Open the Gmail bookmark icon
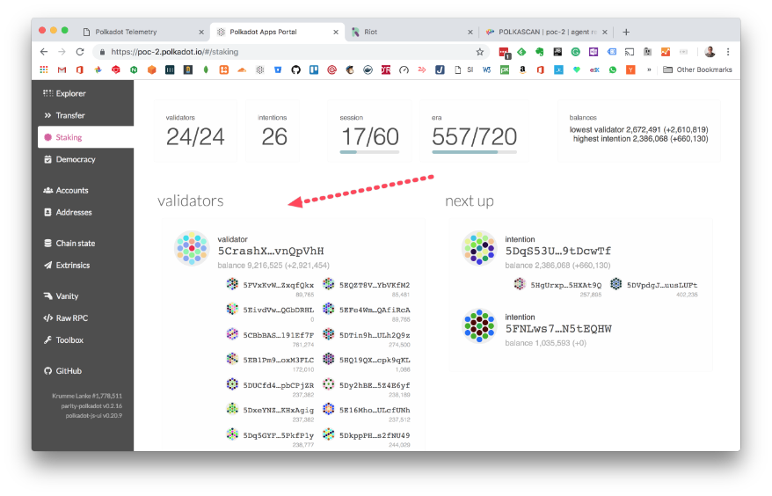Viewport: 772px width, 496px height. 62,69
